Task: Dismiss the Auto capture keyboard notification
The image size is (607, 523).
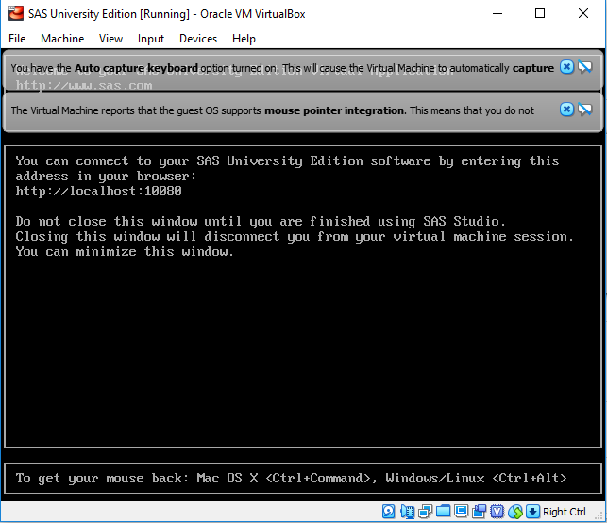Action: [566, 67]
